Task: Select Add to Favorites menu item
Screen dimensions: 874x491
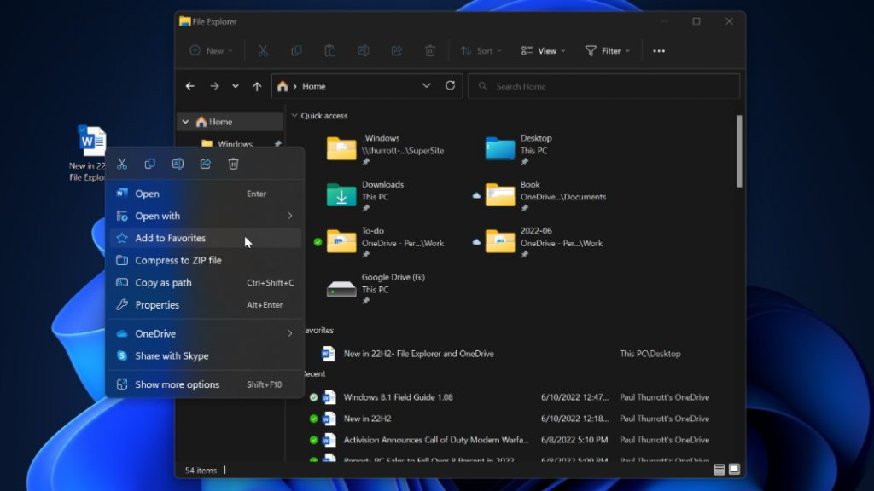Action: [x=171, y=239]
